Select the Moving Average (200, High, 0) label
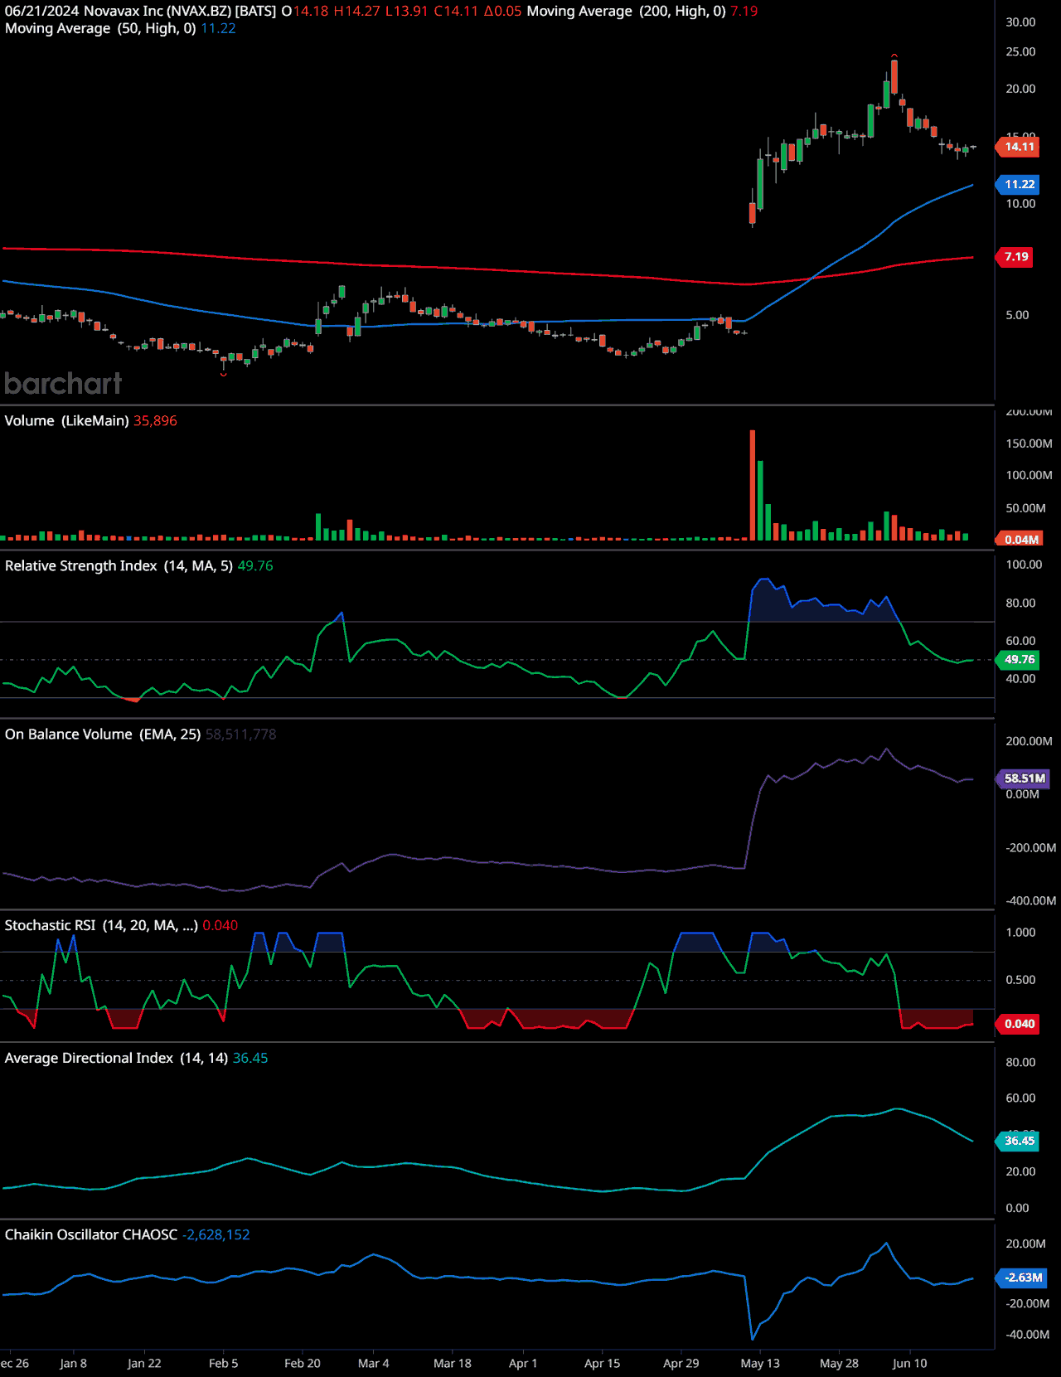Viewport: 1061px width, 1377px height. (626, 12)
